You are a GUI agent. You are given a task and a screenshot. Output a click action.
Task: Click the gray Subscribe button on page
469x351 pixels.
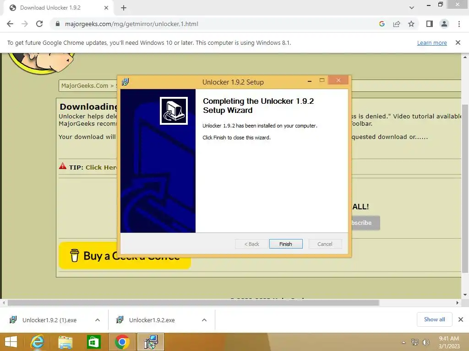click(366, 223)
